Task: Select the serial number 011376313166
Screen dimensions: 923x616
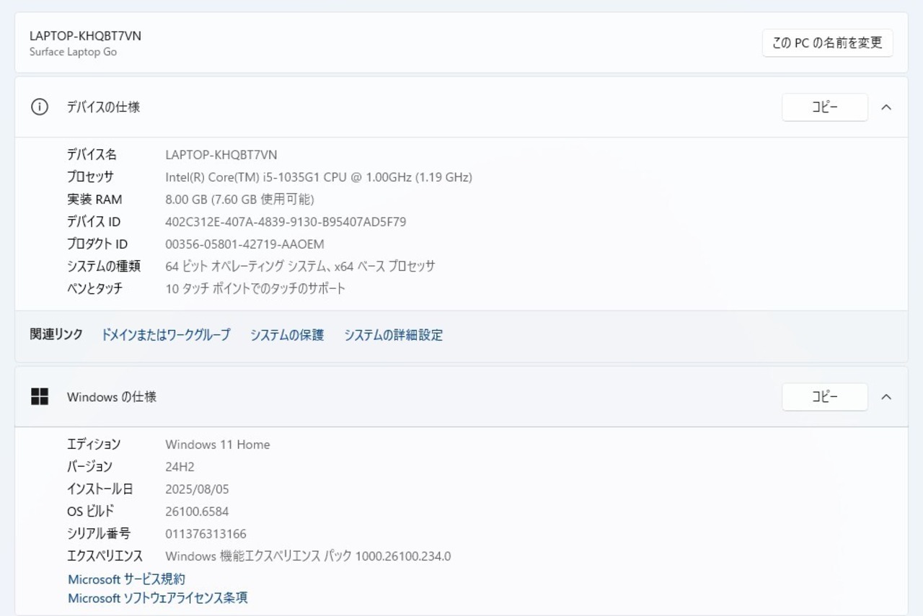Action: 206,533
